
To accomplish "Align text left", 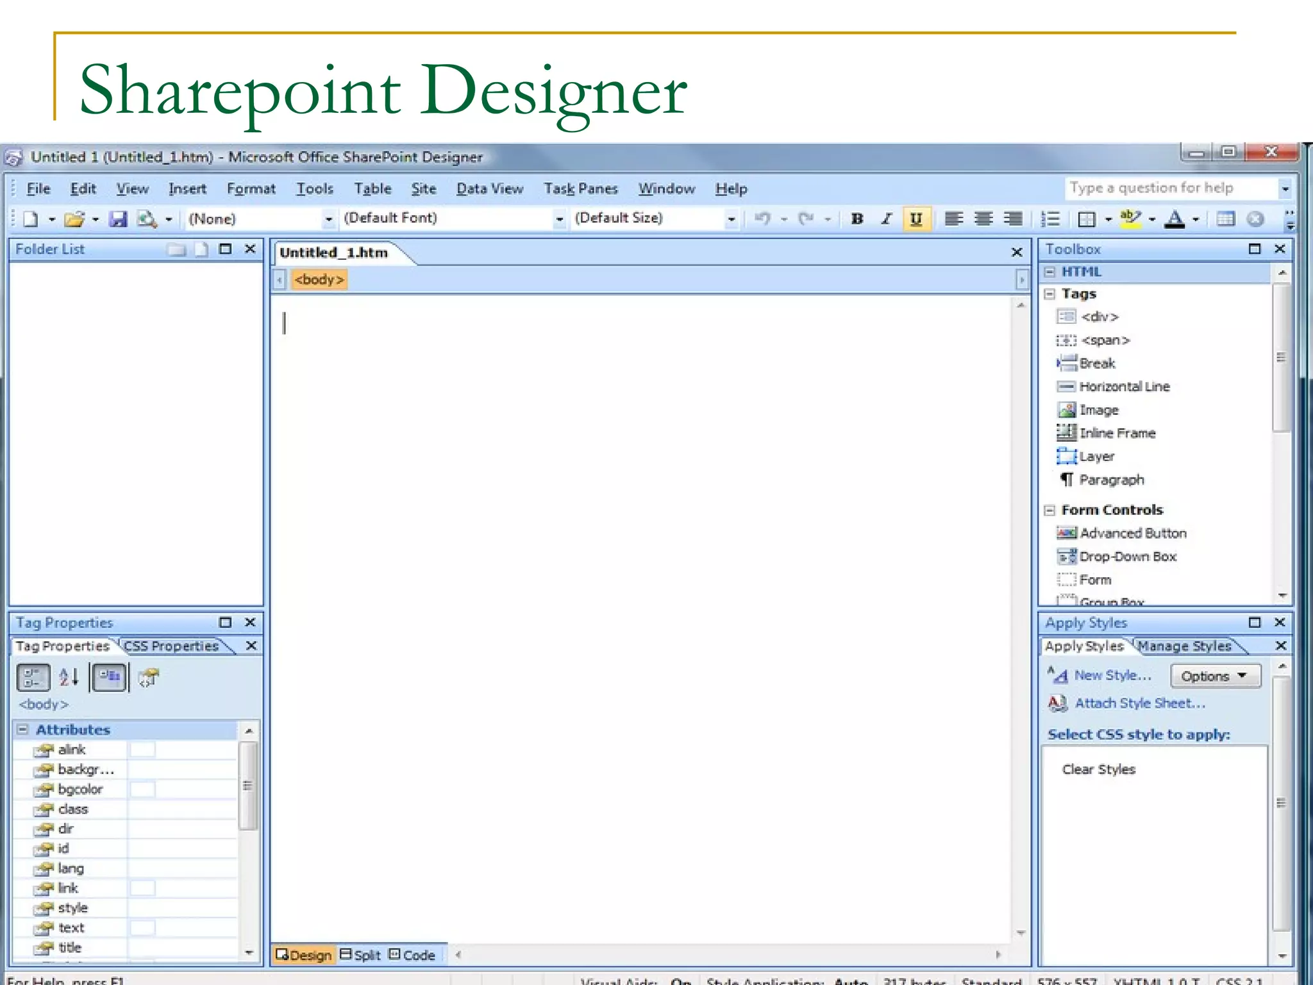I will coord(954,219).
